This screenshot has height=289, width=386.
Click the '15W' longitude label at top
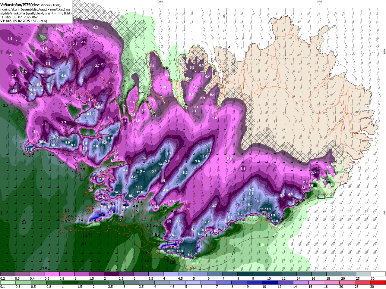point(319,2)
